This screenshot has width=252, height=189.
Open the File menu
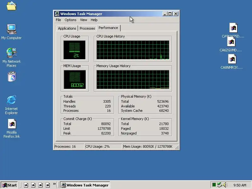(58, 20)
